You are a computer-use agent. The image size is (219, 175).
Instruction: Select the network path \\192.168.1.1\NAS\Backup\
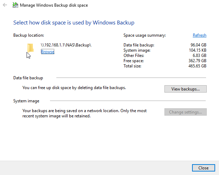[66, 45]
